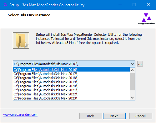156x123 pixels.
Task: Collapse the 3ds Max instance combo box arrow
Action: [x=133, y=64]
